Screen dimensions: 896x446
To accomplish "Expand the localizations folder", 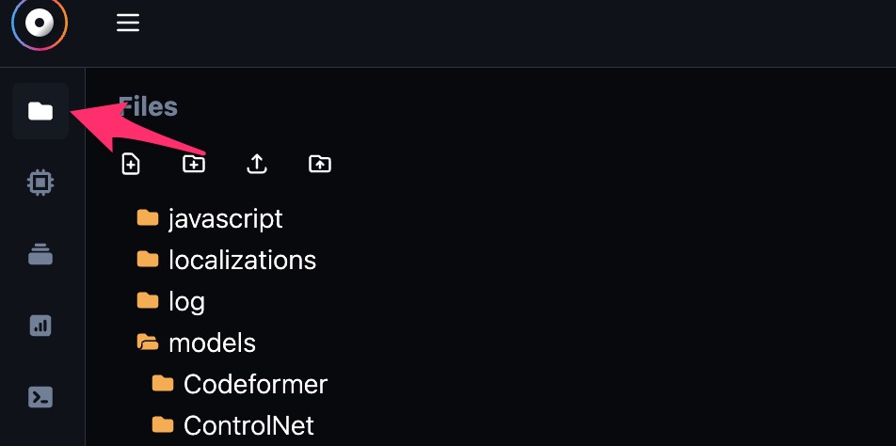I will click(227, 261).
